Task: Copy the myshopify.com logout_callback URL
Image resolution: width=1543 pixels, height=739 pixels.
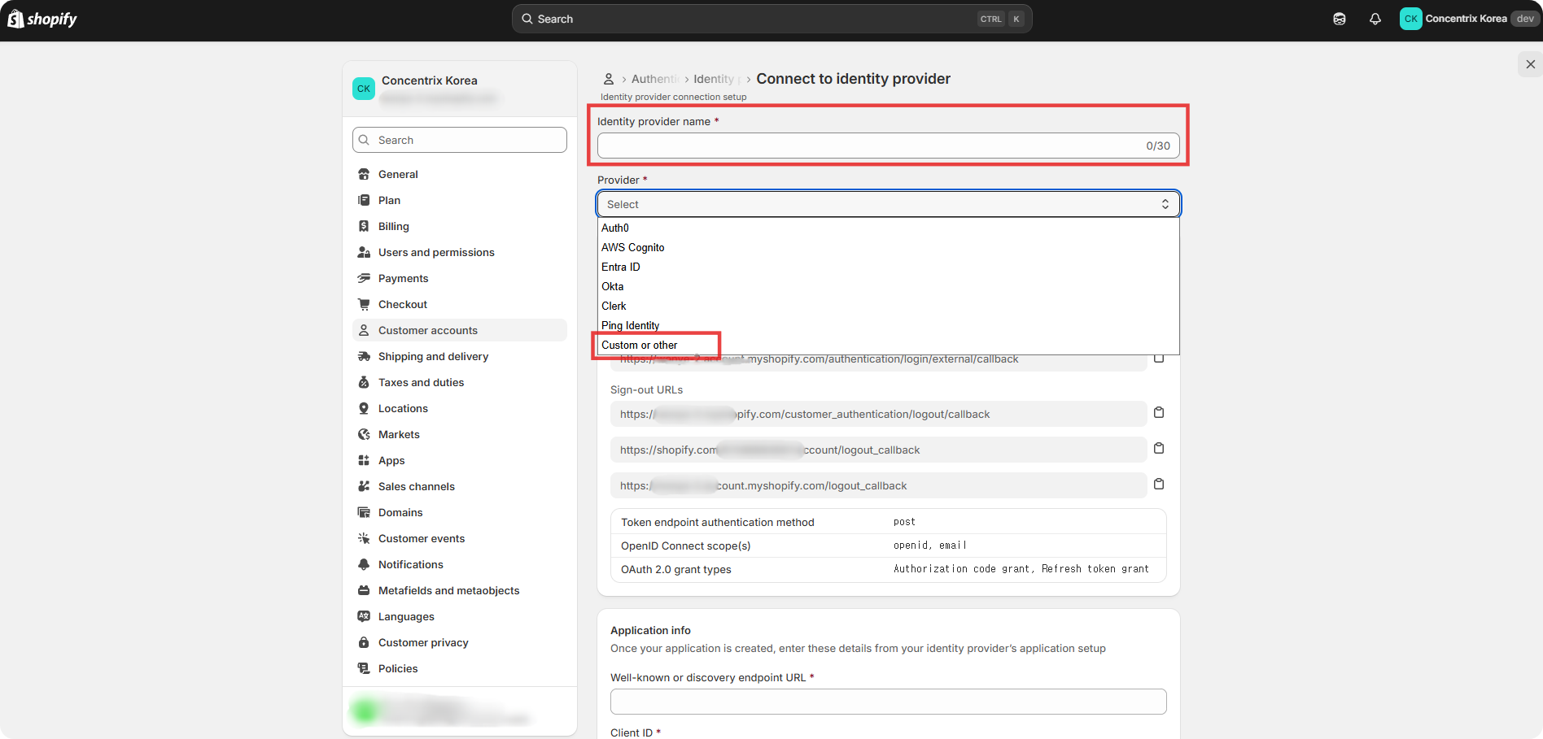Action: point(1159,485)
